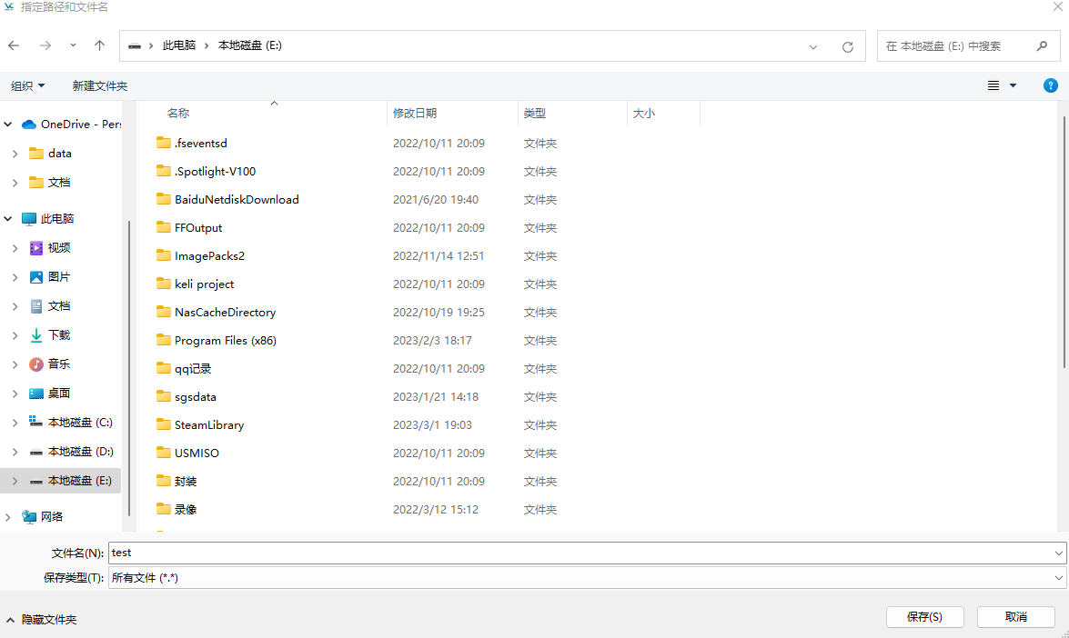Screen dimensions: 1069x638
Task: Click the 保存(S) button
Action: (x=923, y=617)
